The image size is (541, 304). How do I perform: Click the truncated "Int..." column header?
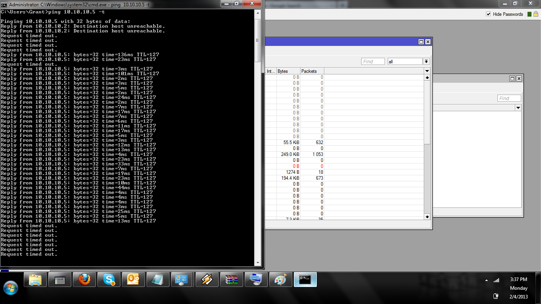coord(271,71)
